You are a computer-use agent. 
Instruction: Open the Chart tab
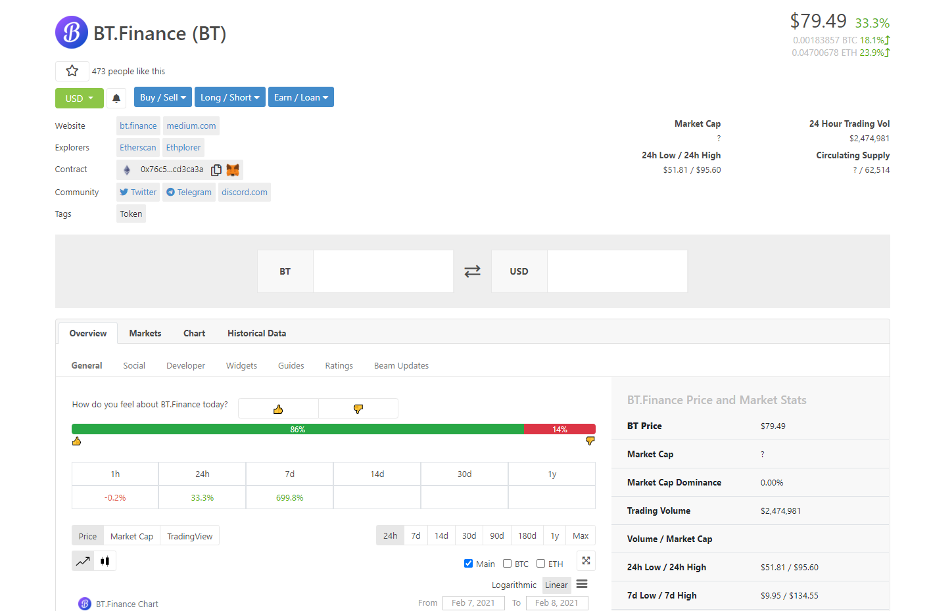click(x=195, y=333)
